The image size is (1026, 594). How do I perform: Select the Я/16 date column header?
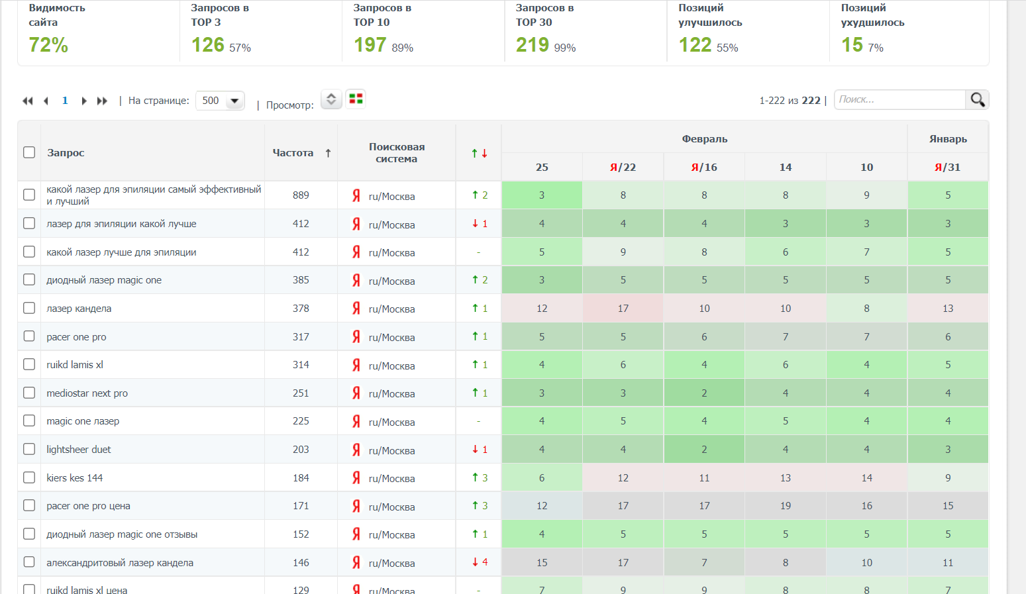coord(704,168)
